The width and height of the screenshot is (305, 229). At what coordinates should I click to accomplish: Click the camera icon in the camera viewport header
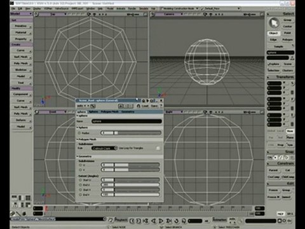(205, 14)
